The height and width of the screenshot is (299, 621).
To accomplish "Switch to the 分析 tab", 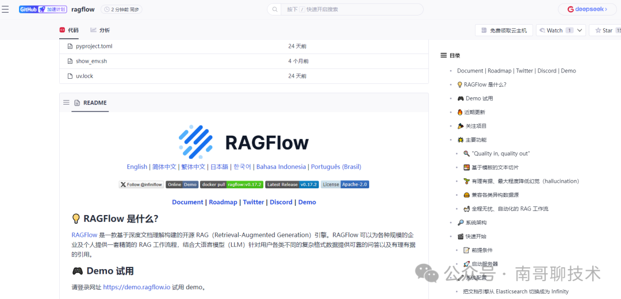I will [x=100, y=30].
